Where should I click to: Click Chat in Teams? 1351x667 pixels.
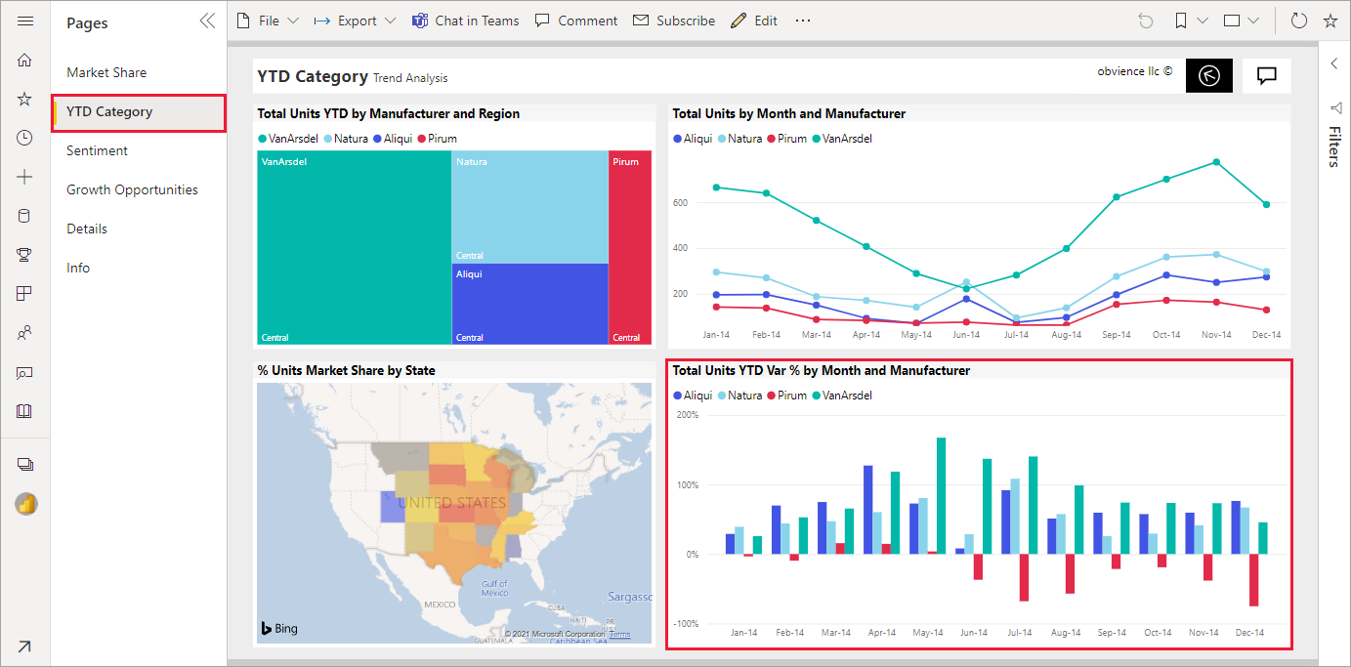(x=466, y=21)
